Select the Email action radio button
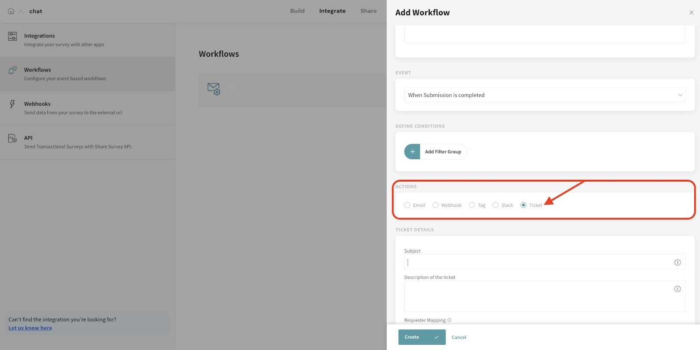 407,205
